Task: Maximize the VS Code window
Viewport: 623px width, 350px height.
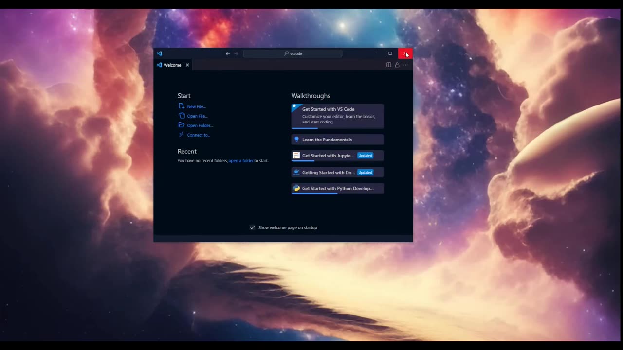Action: point(390,53)
